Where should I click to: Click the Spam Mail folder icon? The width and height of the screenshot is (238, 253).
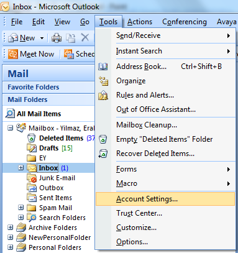coord(32,208)
